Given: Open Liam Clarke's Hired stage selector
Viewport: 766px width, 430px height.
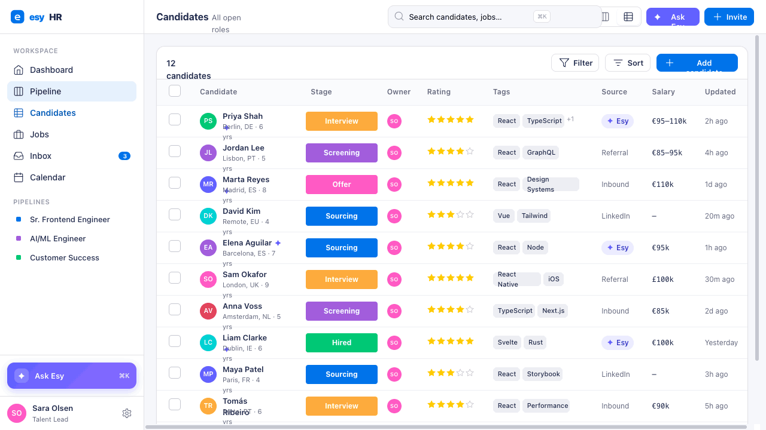Looking at the screenshot, I should click(342, 343).
